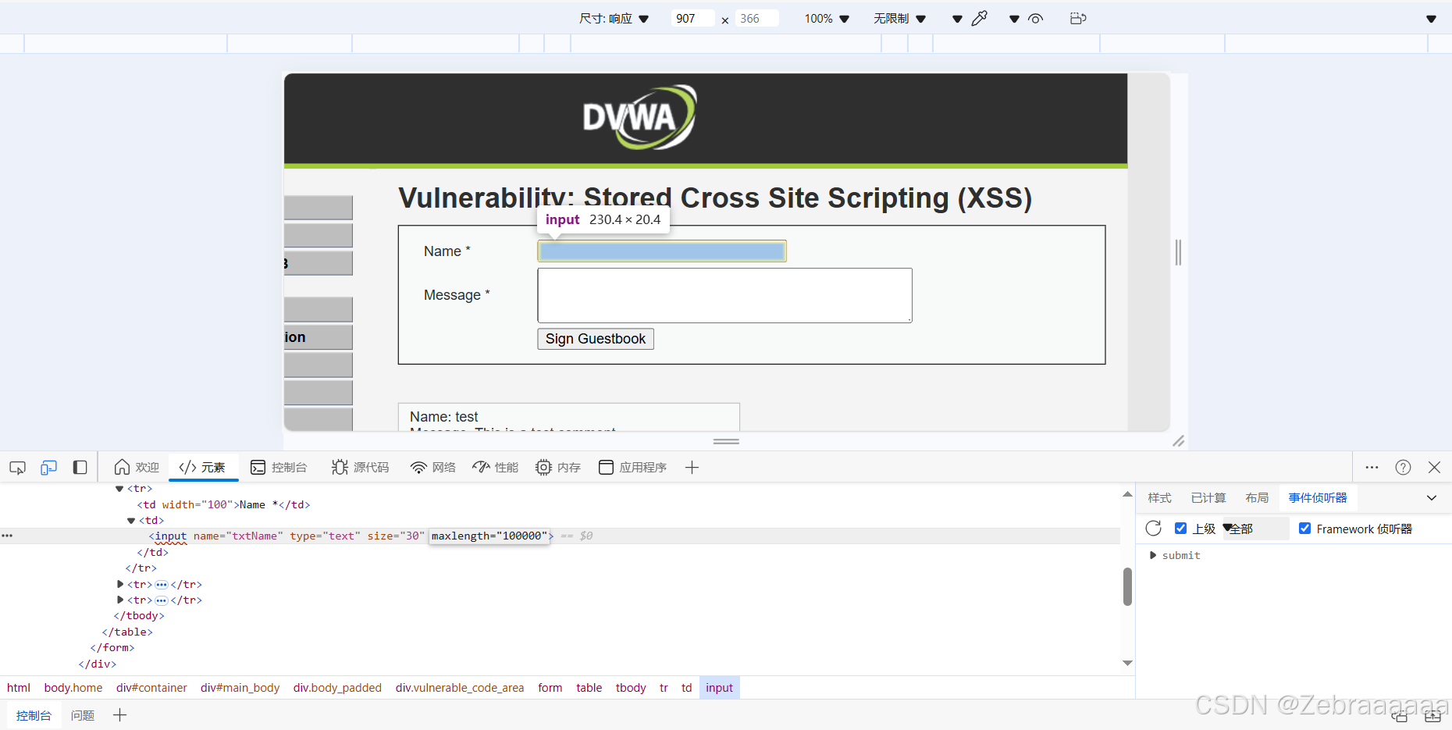This screenshot has width=1452, height=730.
Task: Select the input txtName element line
Action: coord(560,536)
